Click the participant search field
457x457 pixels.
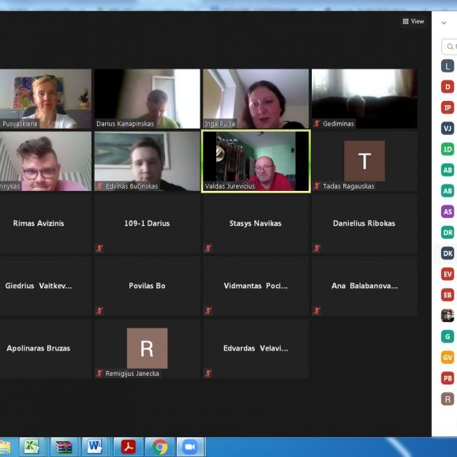point(450,47)
